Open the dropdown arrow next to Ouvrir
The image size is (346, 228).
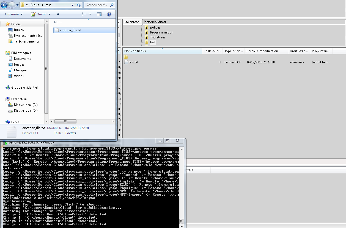click(x=50, y=14)
